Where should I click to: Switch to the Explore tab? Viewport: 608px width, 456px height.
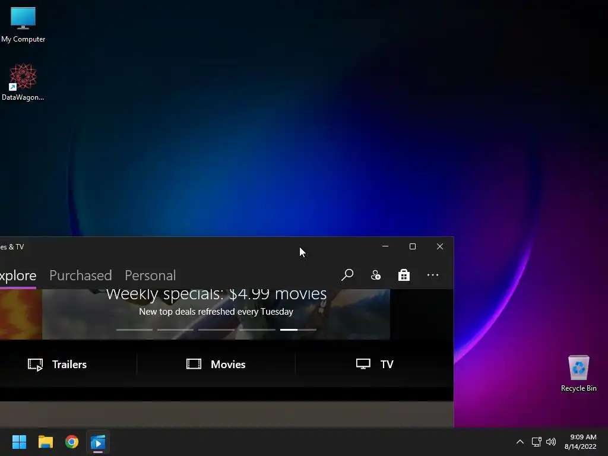18,275
